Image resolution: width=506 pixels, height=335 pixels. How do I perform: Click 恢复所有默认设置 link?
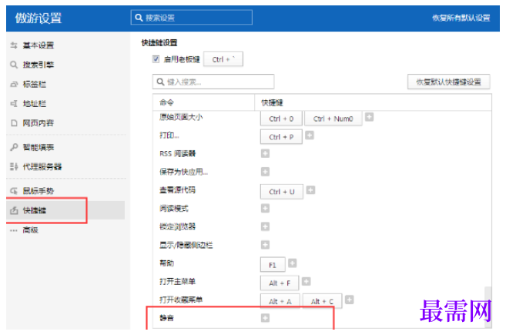(461, 18)
